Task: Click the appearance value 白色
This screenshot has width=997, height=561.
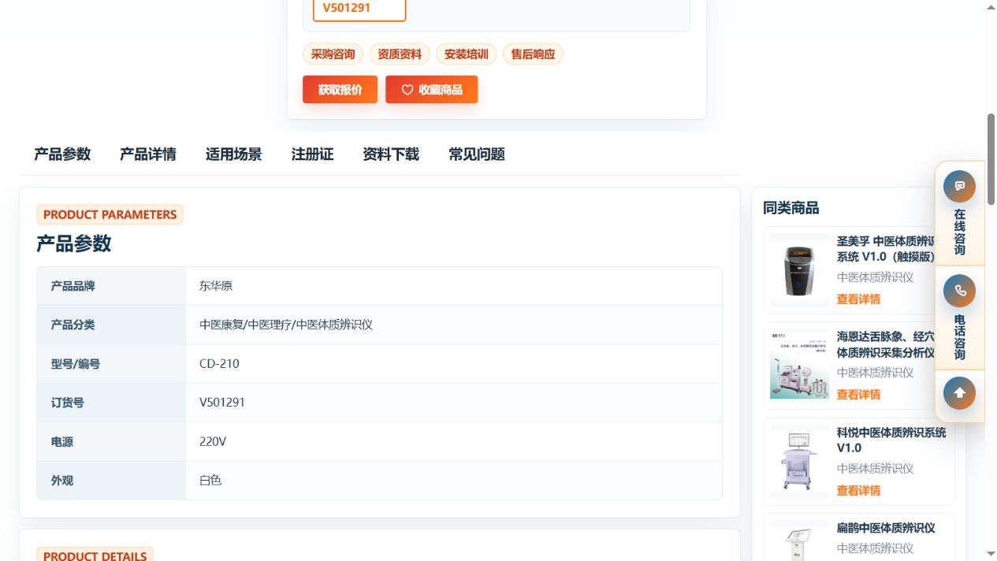Action: click(210, 480)
